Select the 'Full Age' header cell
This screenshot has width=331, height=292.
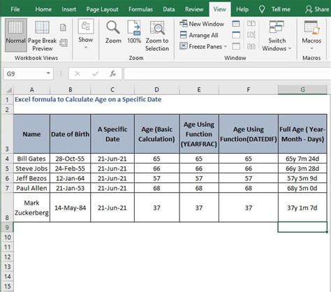tap(302, 134)
